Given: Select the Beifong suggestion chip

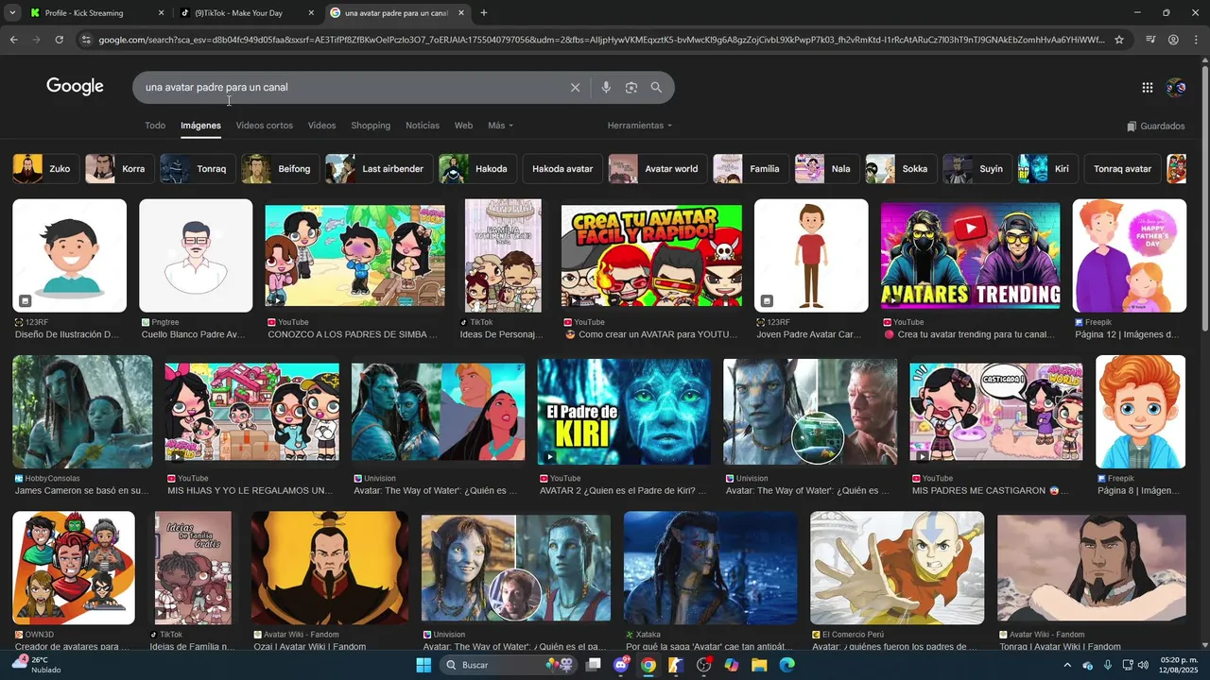Looking at the screenshot, I should [x=279, y=169].
